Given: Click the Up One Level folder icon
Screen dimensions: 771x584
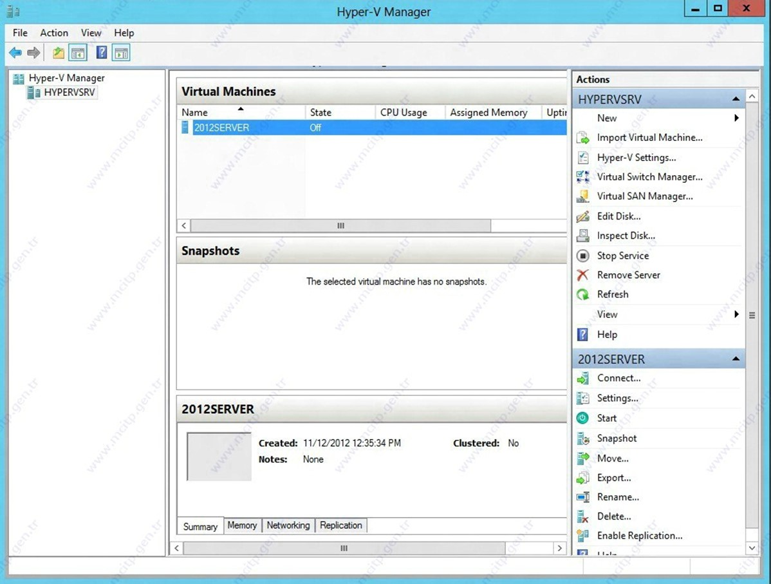Looking at the screenshot, I should [59, 53].
